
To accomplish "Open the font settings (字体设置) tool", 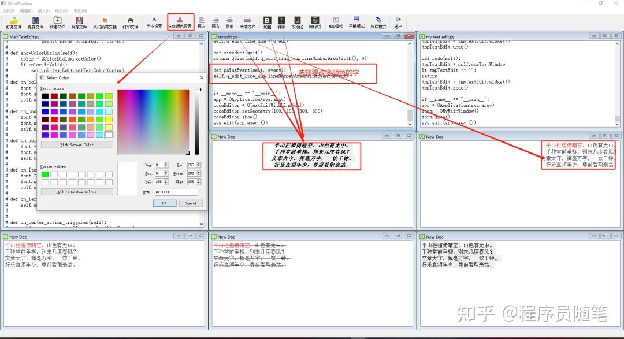I will click(x=153, y=22).
